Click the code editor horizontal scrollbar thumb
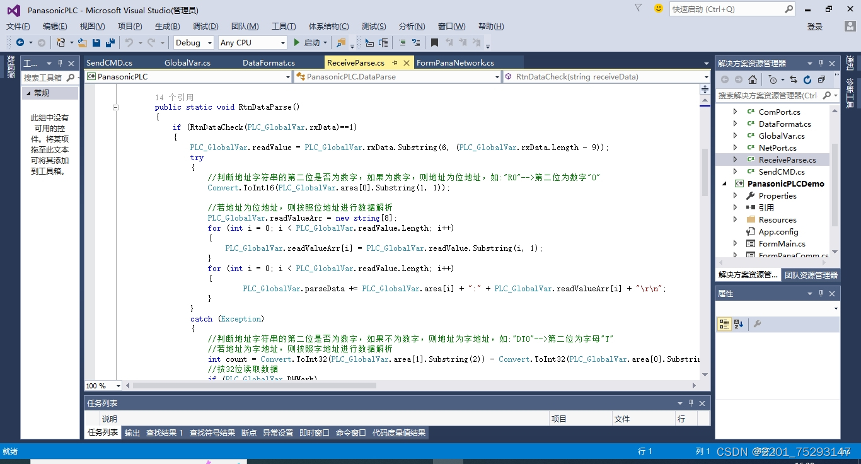861x464 pixels. pyautogui.click(x=254, y=386)
